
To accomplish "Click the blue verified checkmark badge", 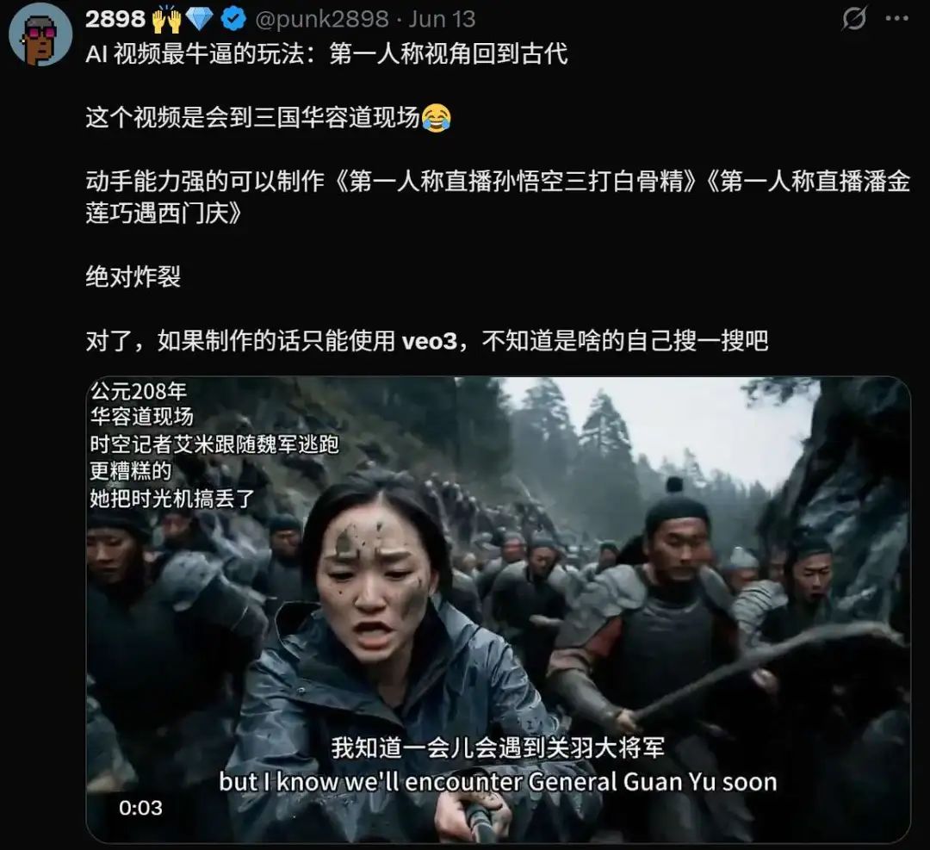I will pos(233,19).
